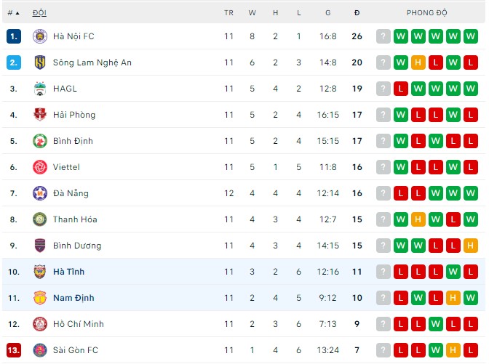This screenshot has width=489, height=364.
Task: Click the Sài Gòn FC badge
Action: 40,350
